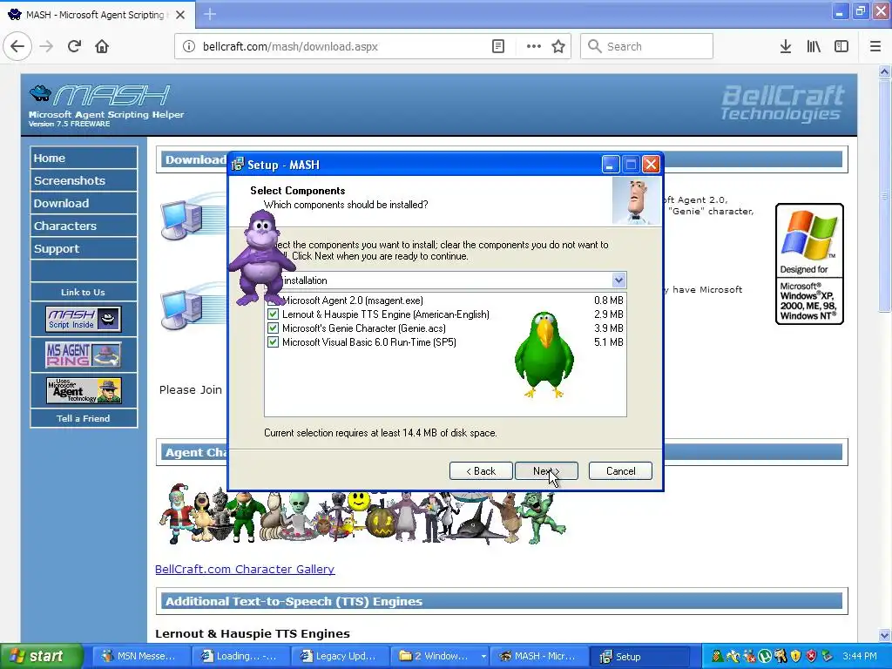Viewport: 892px width, 669px height.
Task: Uncheck Lernout & Hauspie TTS Engine component
Action: [273, 314]
